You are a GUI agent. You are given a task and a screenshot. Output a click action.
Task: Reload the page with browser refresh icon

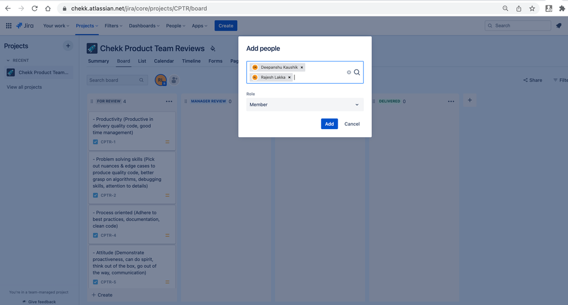(x=35, y=9)
